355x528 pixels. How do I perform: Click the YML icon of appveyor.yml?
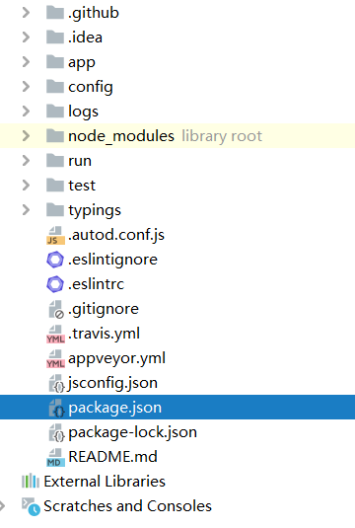point(55,358)
